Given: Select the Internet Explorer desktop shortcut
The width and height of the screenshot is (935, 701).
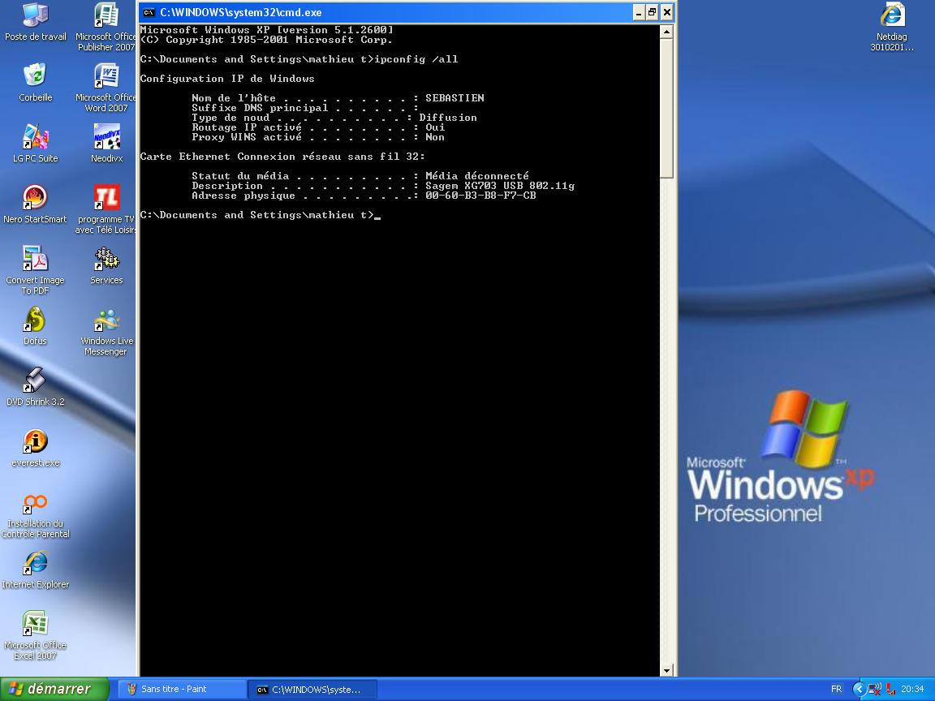Looking at the screenshot, I should 35,570.
